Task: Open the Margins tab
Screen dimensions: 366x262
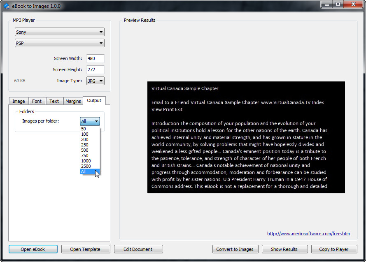Action: 73,101
